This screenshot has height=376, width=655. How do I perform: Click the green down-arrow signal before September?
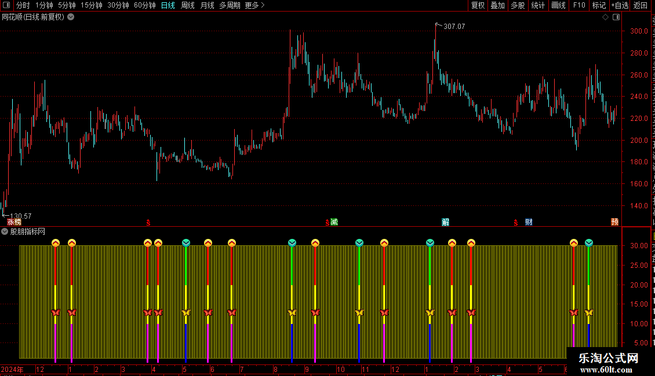[x=292, y=242]
